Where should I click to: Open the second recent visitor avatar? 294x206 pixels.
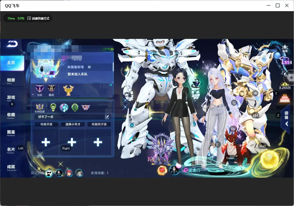(59, 173)
